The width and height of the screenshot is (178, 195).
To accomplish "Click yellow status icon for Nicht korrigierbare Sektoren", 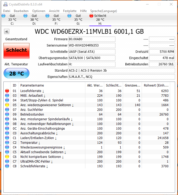I will [7, 157].
